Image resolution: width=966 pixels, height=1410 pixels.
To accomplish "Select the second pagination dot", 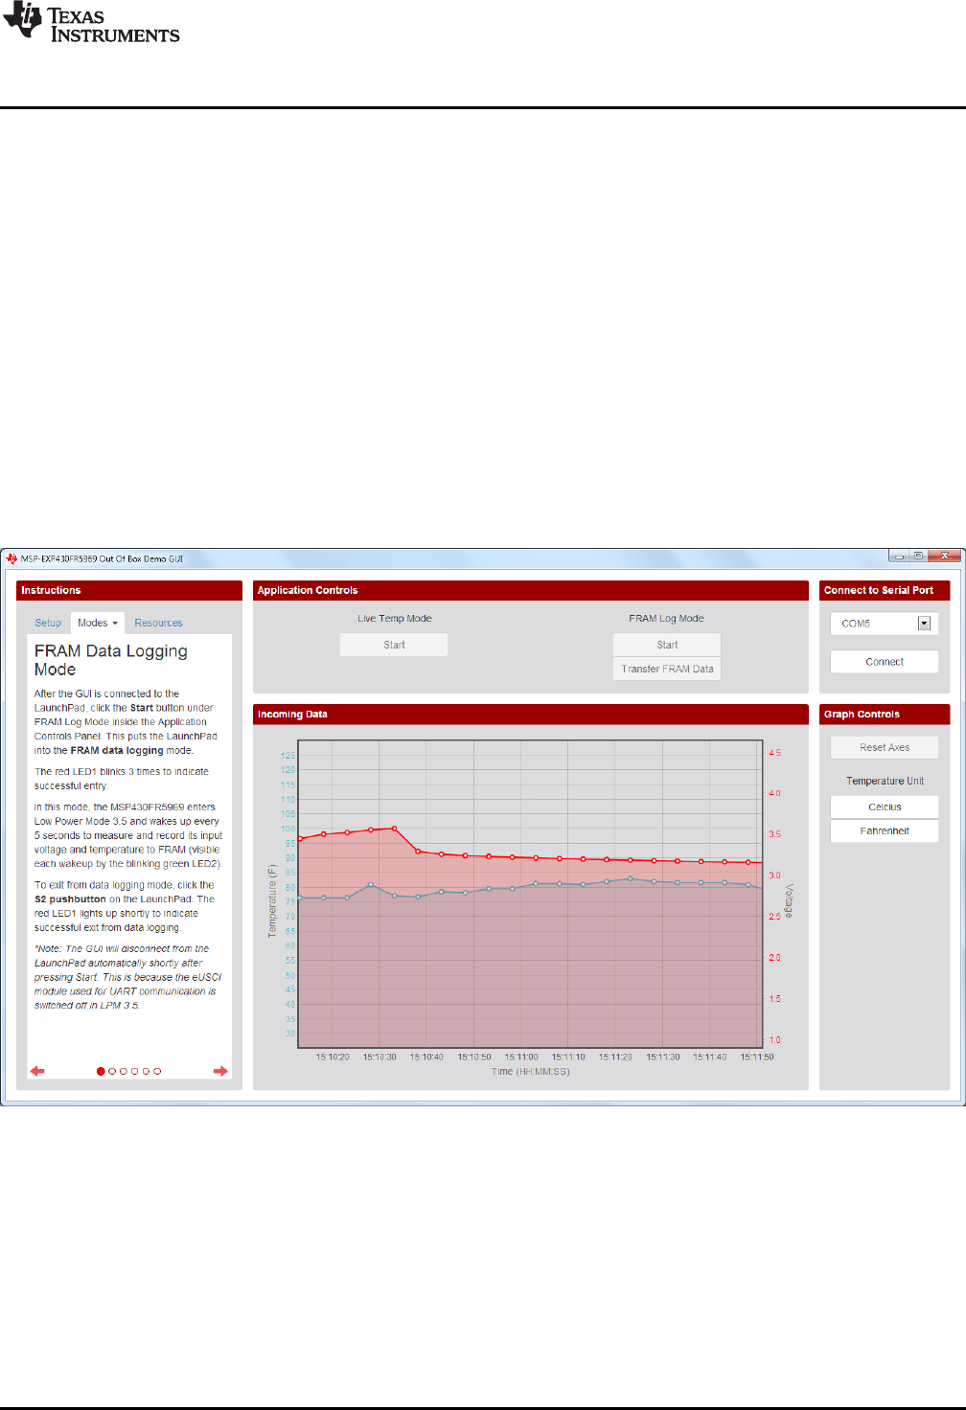I will click(x=112, y=1071).
